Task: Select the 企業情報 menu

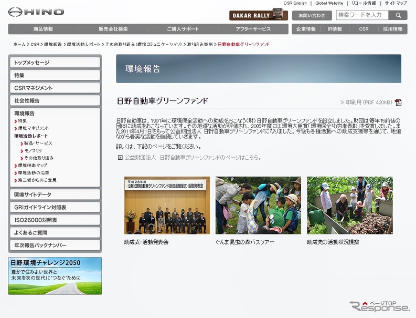Action: pyautogui.click(x=306, y=29)
